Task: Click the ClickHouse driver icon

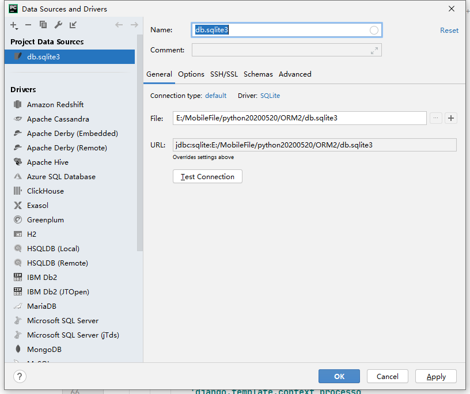Action: [x=18, y=191]
